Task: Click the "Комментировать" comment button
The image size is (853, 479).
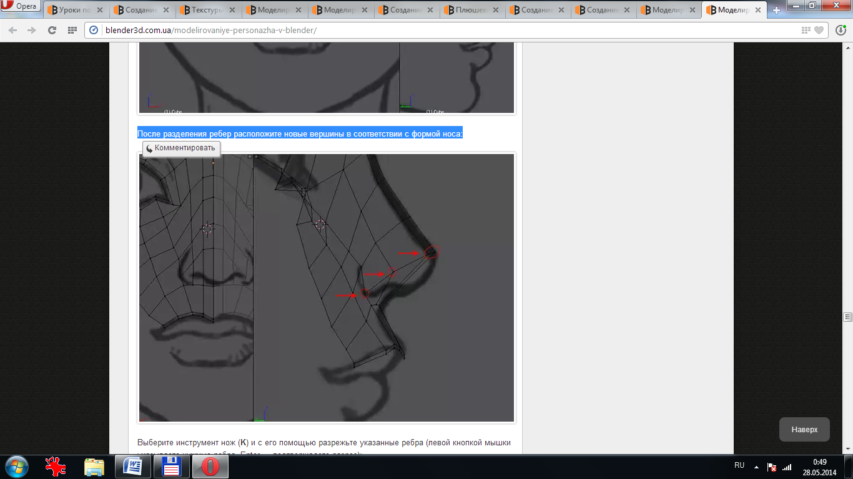Action: click(181, 148)
